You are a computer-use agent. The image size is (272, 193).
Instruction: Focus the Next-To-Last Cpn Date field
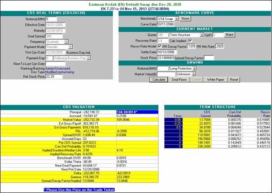coord(55,64)
